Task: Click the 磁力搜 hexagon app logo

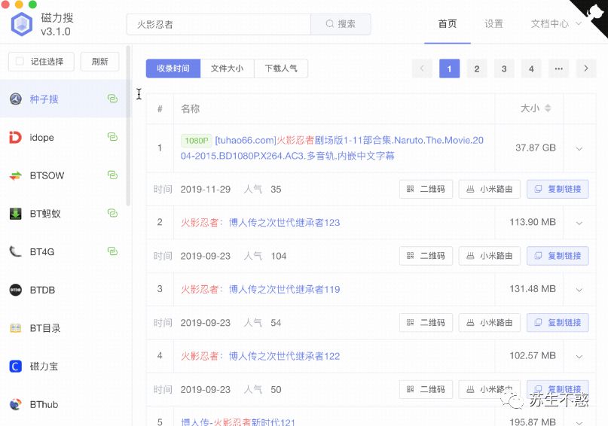Action: click(22, 24)
